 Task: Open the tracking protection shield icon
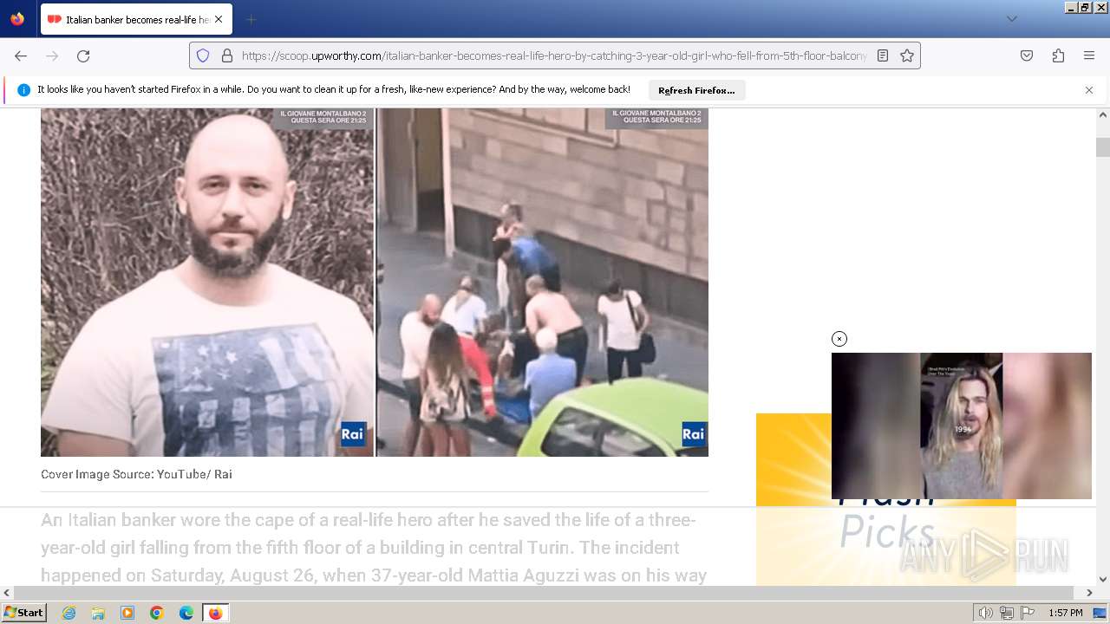(x=203, y=55)
